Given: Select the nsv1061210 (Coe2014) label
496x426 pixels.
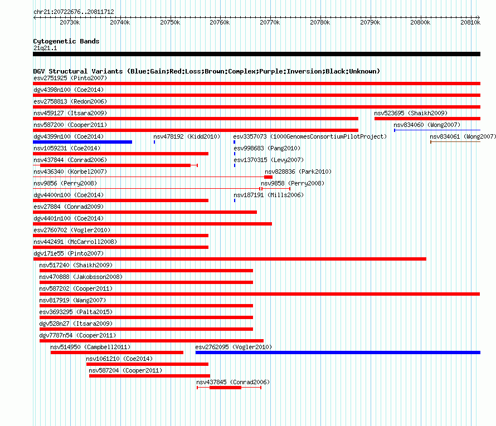Looking at the screenshot, I should point(119,359).
